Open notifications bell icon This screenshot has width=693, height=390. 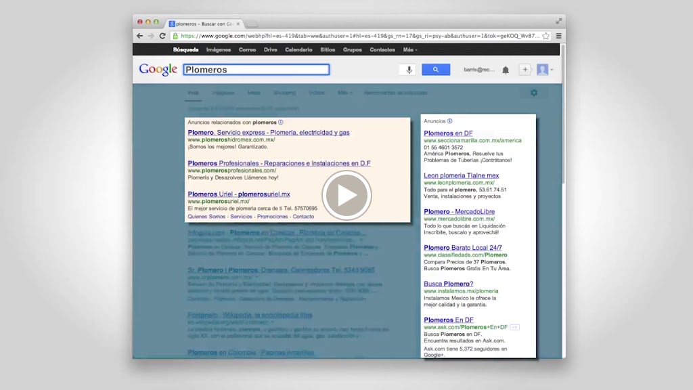coord(506,70)
